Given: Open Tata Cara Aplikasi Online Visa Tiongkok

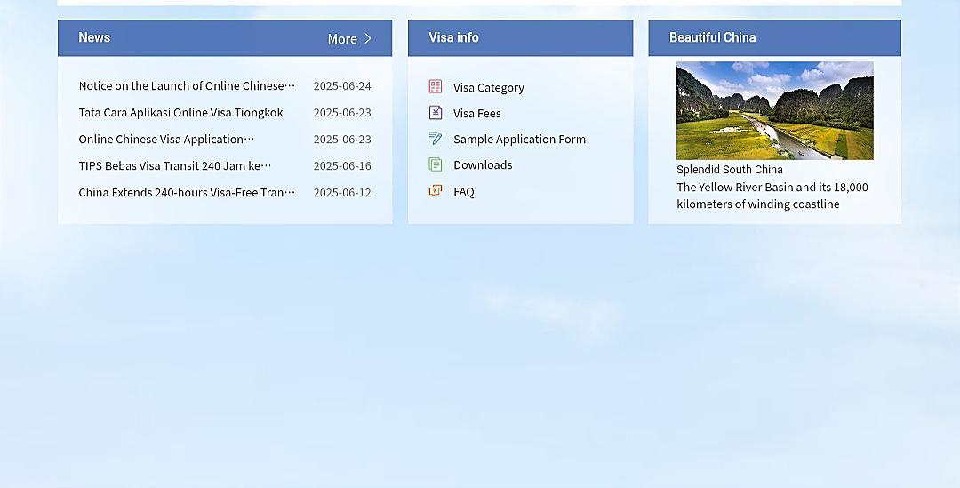Looking at the screenshot, I should 180,113.
